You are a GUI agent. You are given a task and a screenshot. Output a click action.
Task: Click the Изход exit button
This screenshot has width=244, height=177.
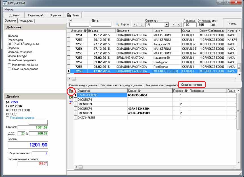(x=232, y=24)
